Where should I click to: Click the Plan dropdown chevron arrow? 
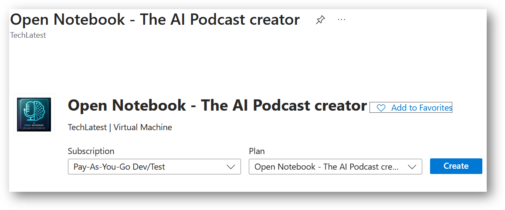[x=412, y=167]
